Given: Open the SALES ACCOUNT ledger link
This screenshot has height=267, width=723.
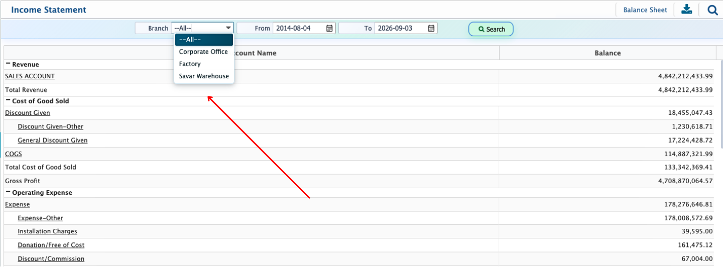Looking at the screenshot, I should [x=30, y=76].
